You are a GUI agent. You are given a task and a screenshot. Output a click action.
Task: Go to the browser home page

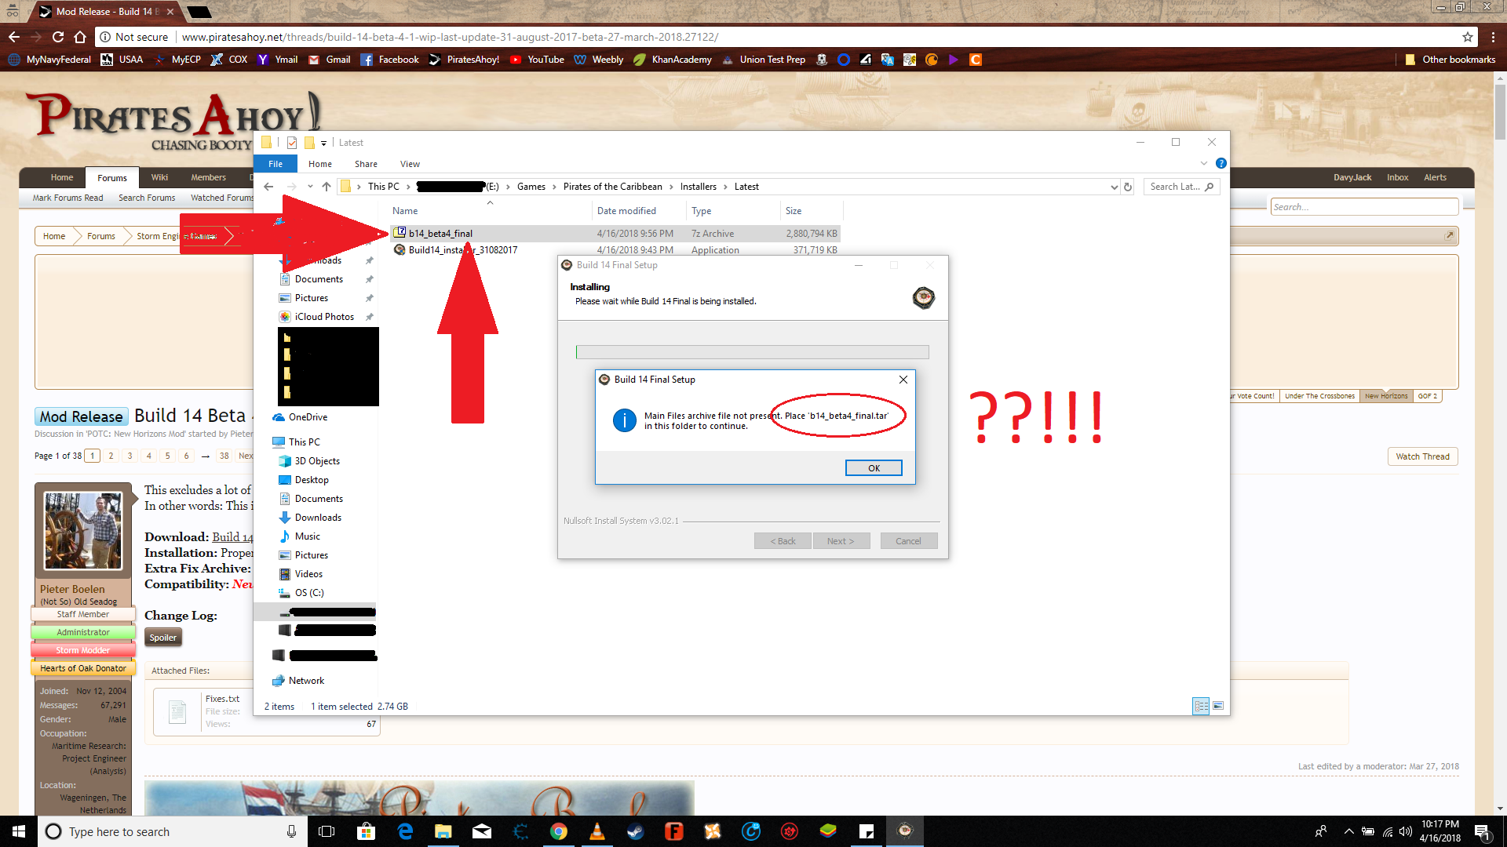pos(80,37)
